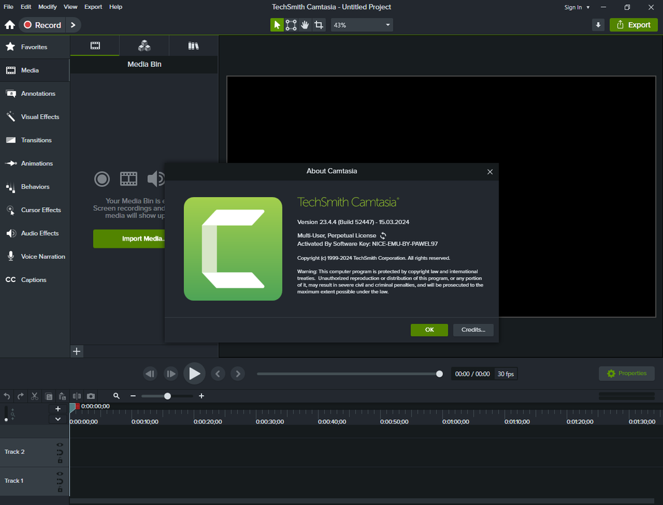
Task: Toggle the lock on Track 2
Action: (x=60, y=460)
